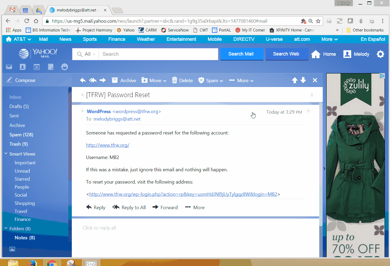Select the Starred smart view

22,179
